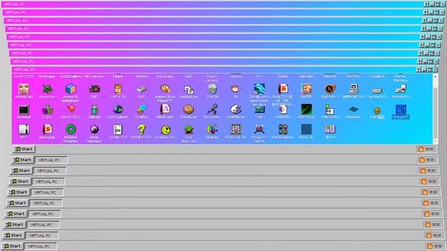This screenshot has width=447, height=251.
Task: Open the 3D teapot icon
Action: [235, 89]
